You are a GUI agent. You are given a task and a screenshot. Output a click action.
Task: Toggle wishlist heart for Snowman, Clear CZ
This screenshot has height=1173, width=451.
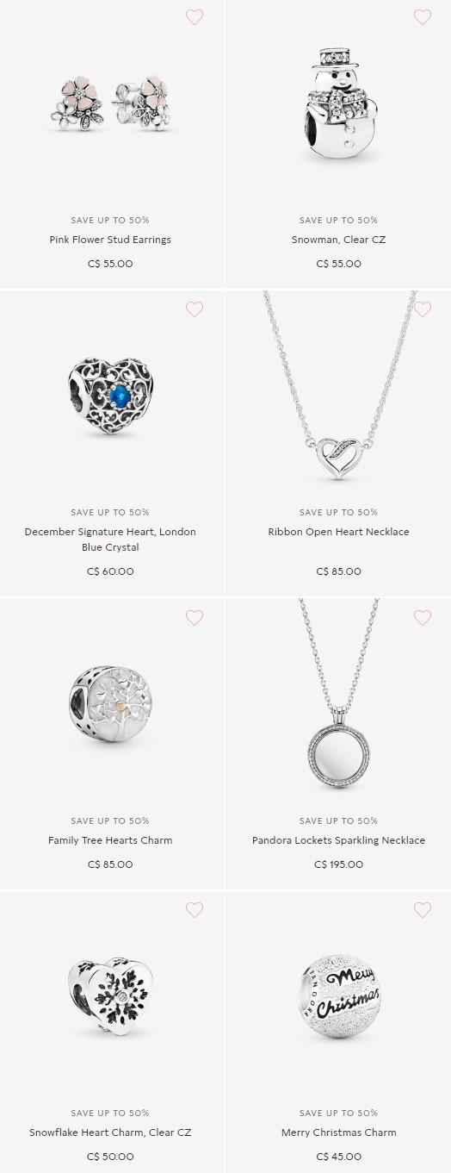coord(423,17)
